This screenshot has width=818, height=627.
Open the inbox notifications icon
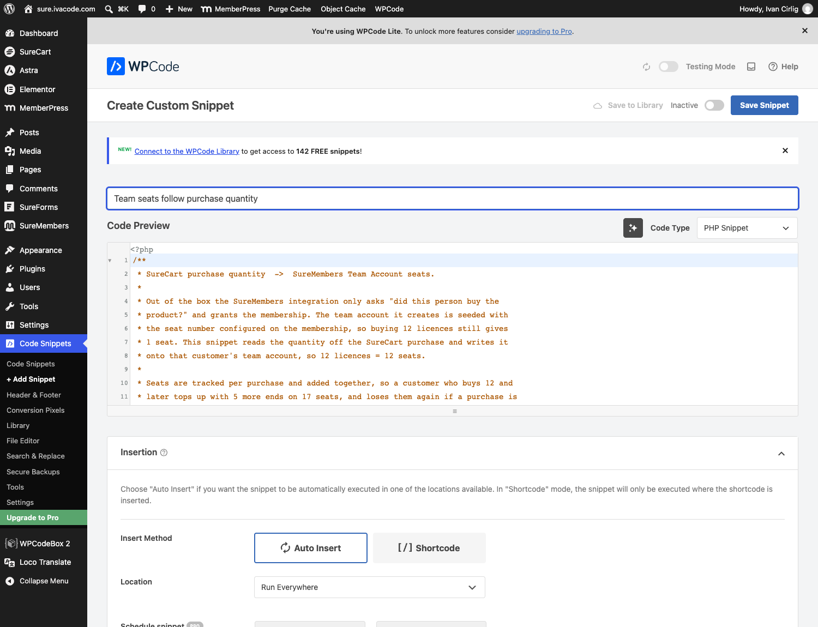[751, 67]
